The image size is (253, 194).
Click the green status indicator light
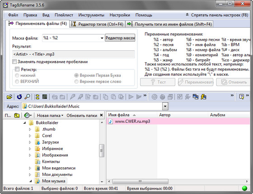244,188
